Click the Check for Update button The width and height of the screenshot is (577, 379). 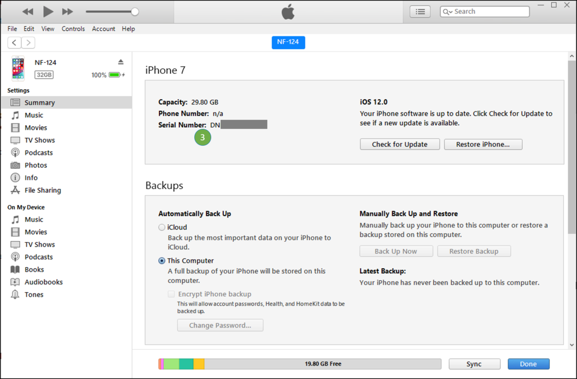coord(400,144)
